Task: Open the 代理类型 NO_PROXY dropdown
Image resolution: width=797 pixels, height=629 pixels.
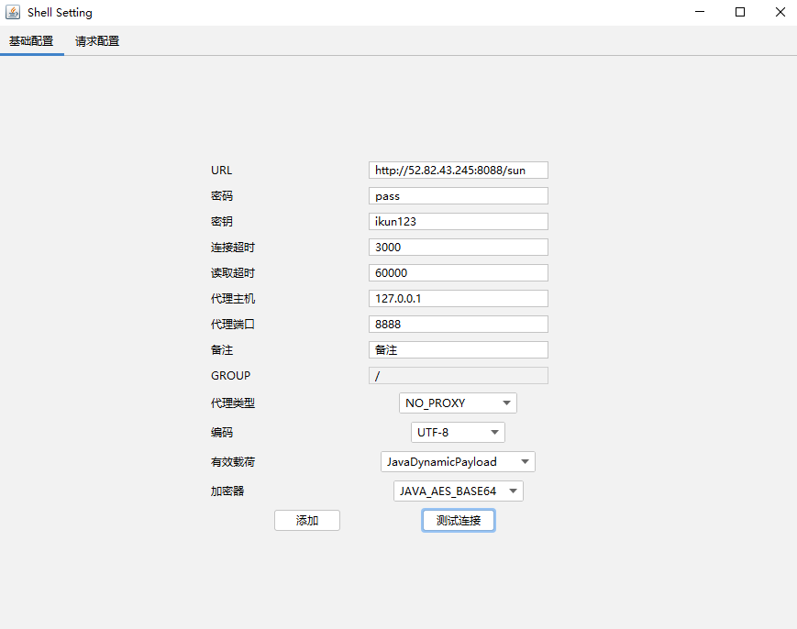Action: coord(458,403)
